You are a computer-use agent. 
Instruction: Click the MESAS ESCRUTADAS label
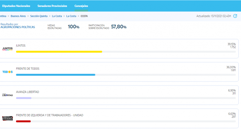point(54,27)
